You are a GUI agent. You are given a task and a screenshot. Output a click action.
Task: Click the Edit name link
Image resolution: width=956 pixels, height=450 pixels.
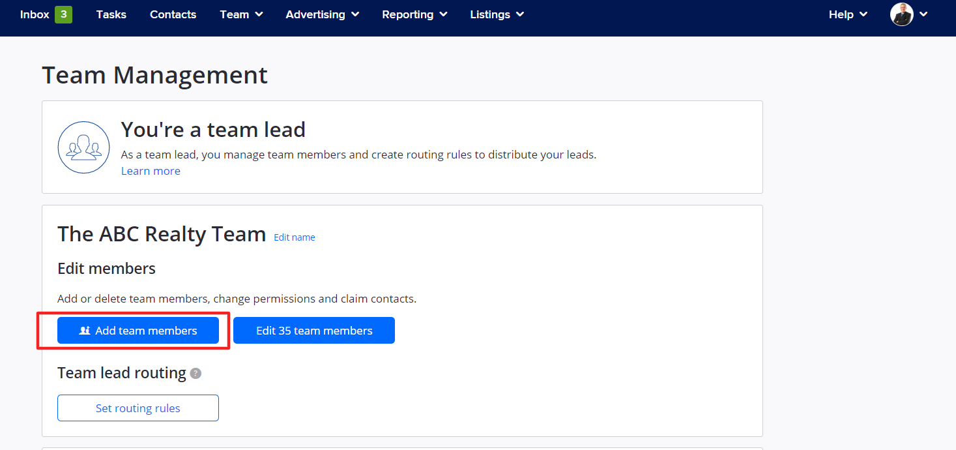(294, 237)
